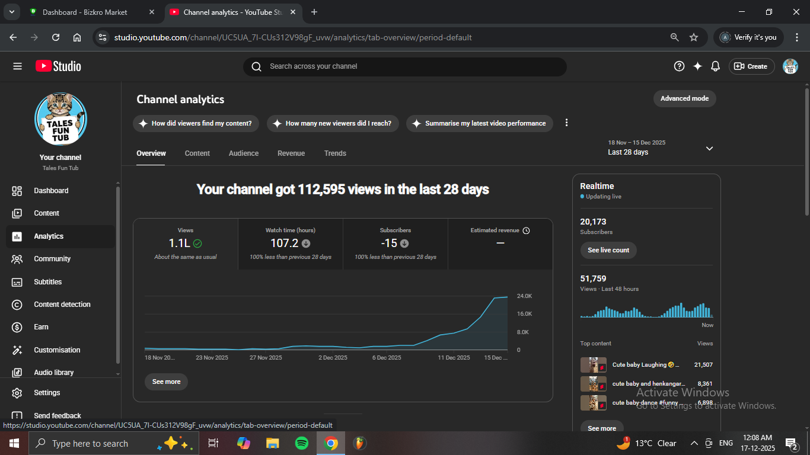Open the hamburger navigation menu

point(17,66)
